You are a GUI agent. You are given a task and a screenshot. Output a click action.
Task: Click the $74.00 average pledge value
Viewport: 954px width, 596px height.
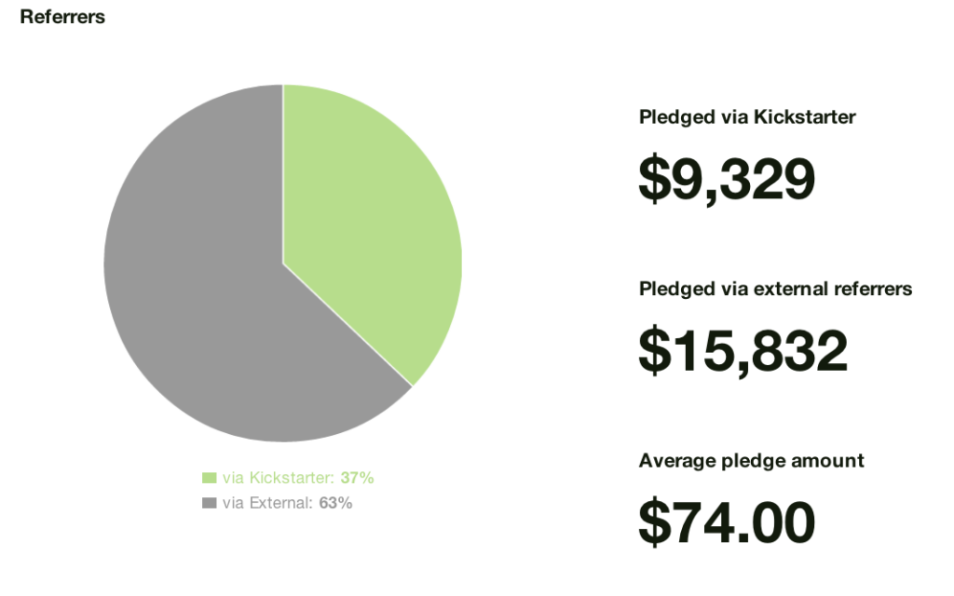(x=727, y=521)
